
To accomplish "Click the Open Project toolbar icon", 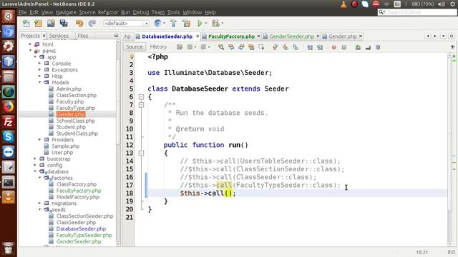I will pos(51,24).
